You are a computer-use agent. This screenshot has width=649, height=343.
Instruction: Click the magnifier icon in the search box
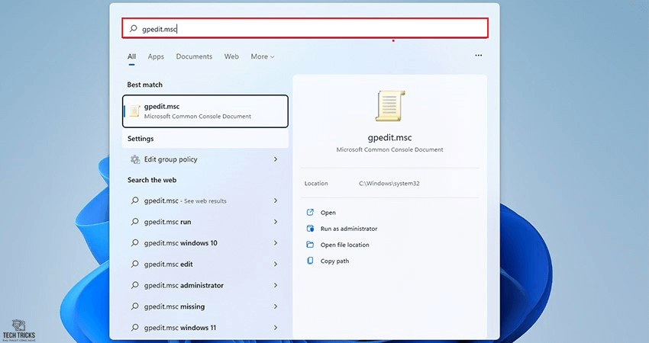tap(134, 28)
